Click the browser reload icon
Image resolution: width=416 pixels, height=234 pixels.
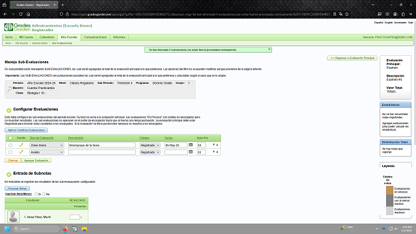pyautogui.click(x=21, y=14)
